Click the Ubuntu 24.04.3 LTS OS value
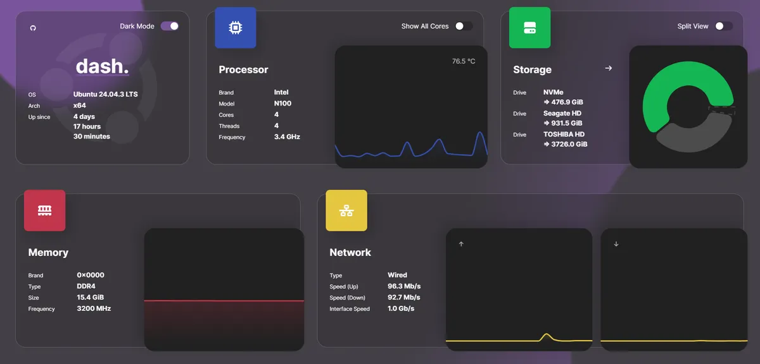The image size is (760, 364). [105, 94]
